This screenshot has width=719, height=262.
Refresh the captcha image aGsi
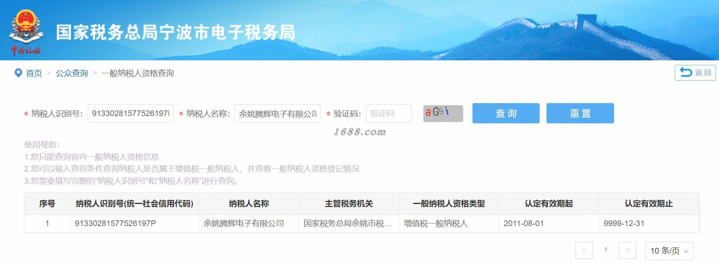443,113
